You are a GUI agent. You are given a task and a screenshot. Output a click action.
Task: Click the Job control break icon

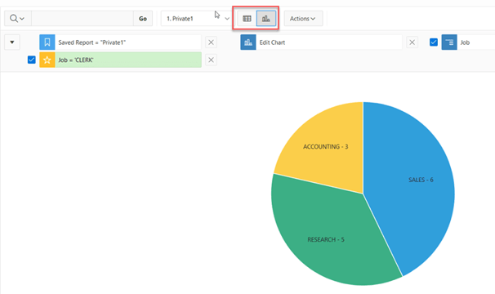tap(449, 42)
